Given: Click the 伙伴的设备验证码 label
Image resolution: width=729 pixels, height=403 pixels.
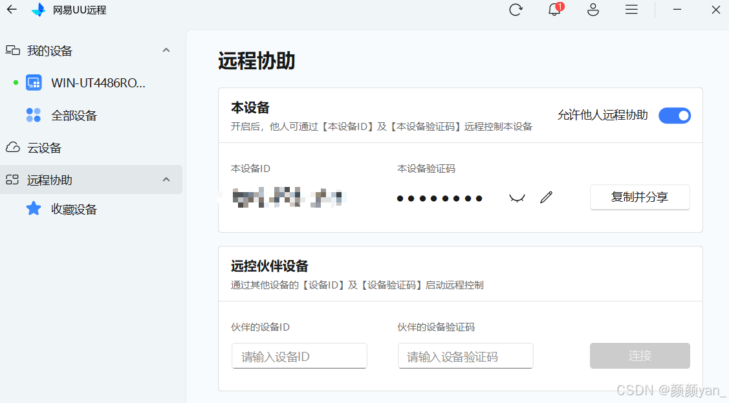Looking at the screenshot, I should [x=436, y=327].
